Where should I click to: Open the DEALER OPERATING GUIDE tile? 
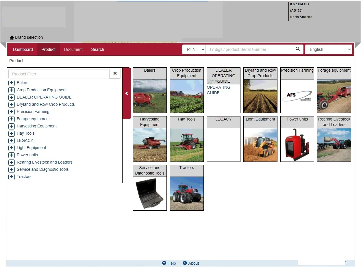[x=223, y=90]
